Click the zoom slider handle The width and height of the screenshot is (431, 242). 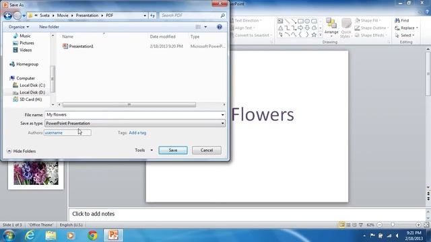(x=393, y=225)
